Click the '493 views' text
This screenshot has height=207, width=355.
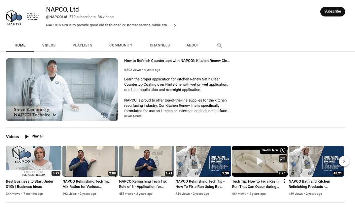coord(69,194)
